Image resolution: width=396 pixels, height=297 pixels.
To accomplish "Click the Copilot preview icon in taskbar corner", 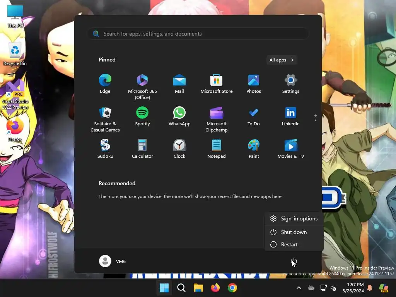I will pyautogui.click(x=384, y=288).
